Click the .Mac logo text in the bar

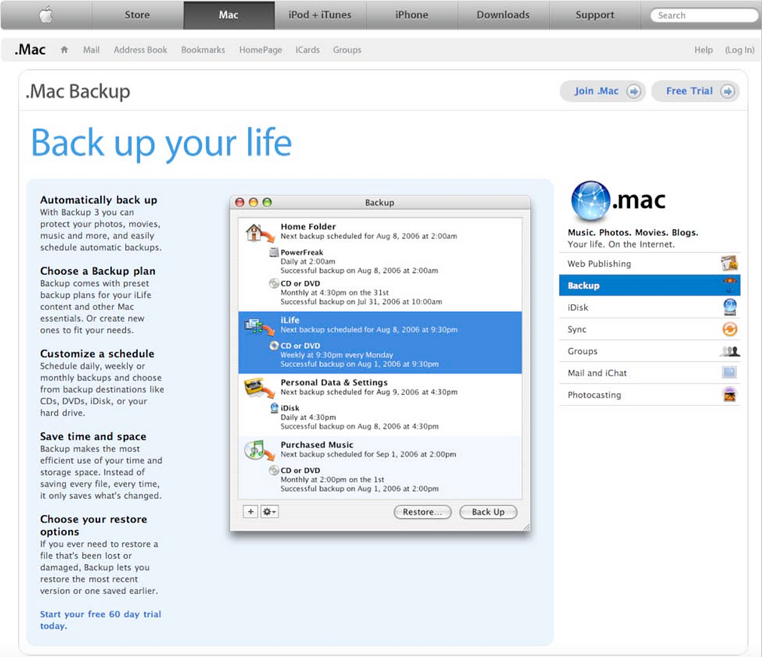point(30,49)
